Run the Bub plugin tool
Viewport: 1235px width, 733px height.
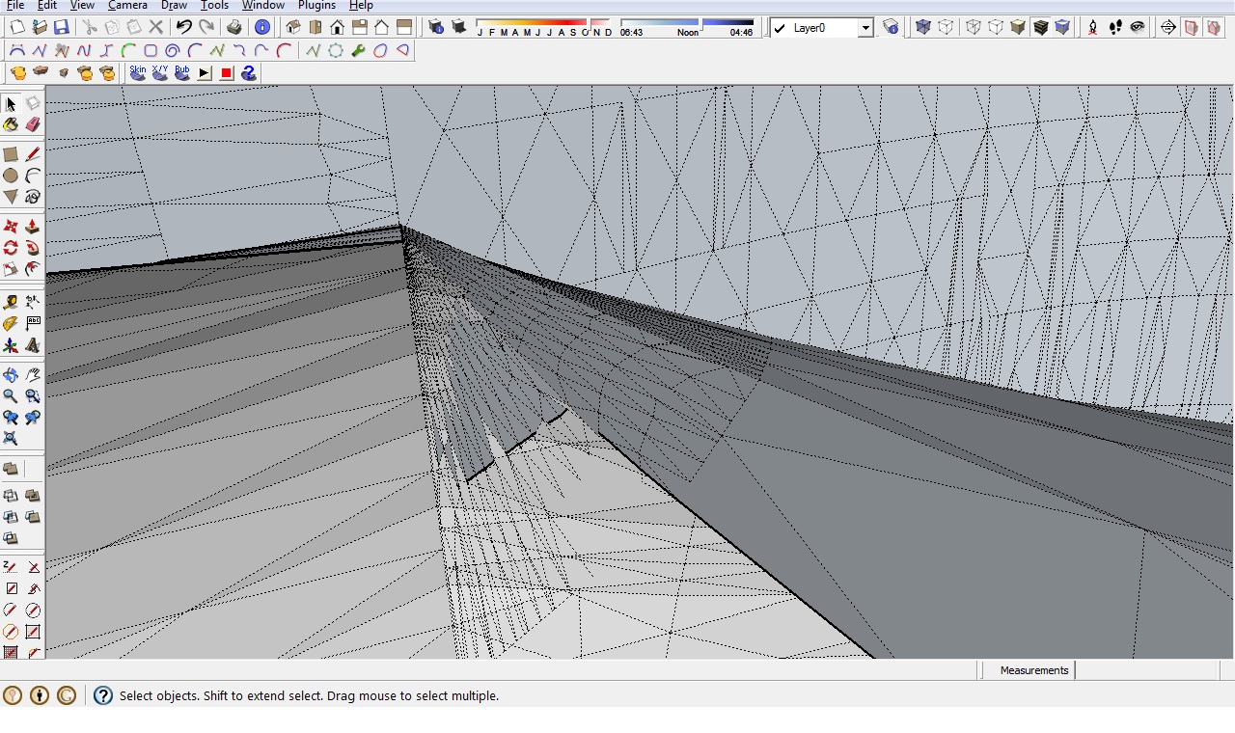click(182, 72)
